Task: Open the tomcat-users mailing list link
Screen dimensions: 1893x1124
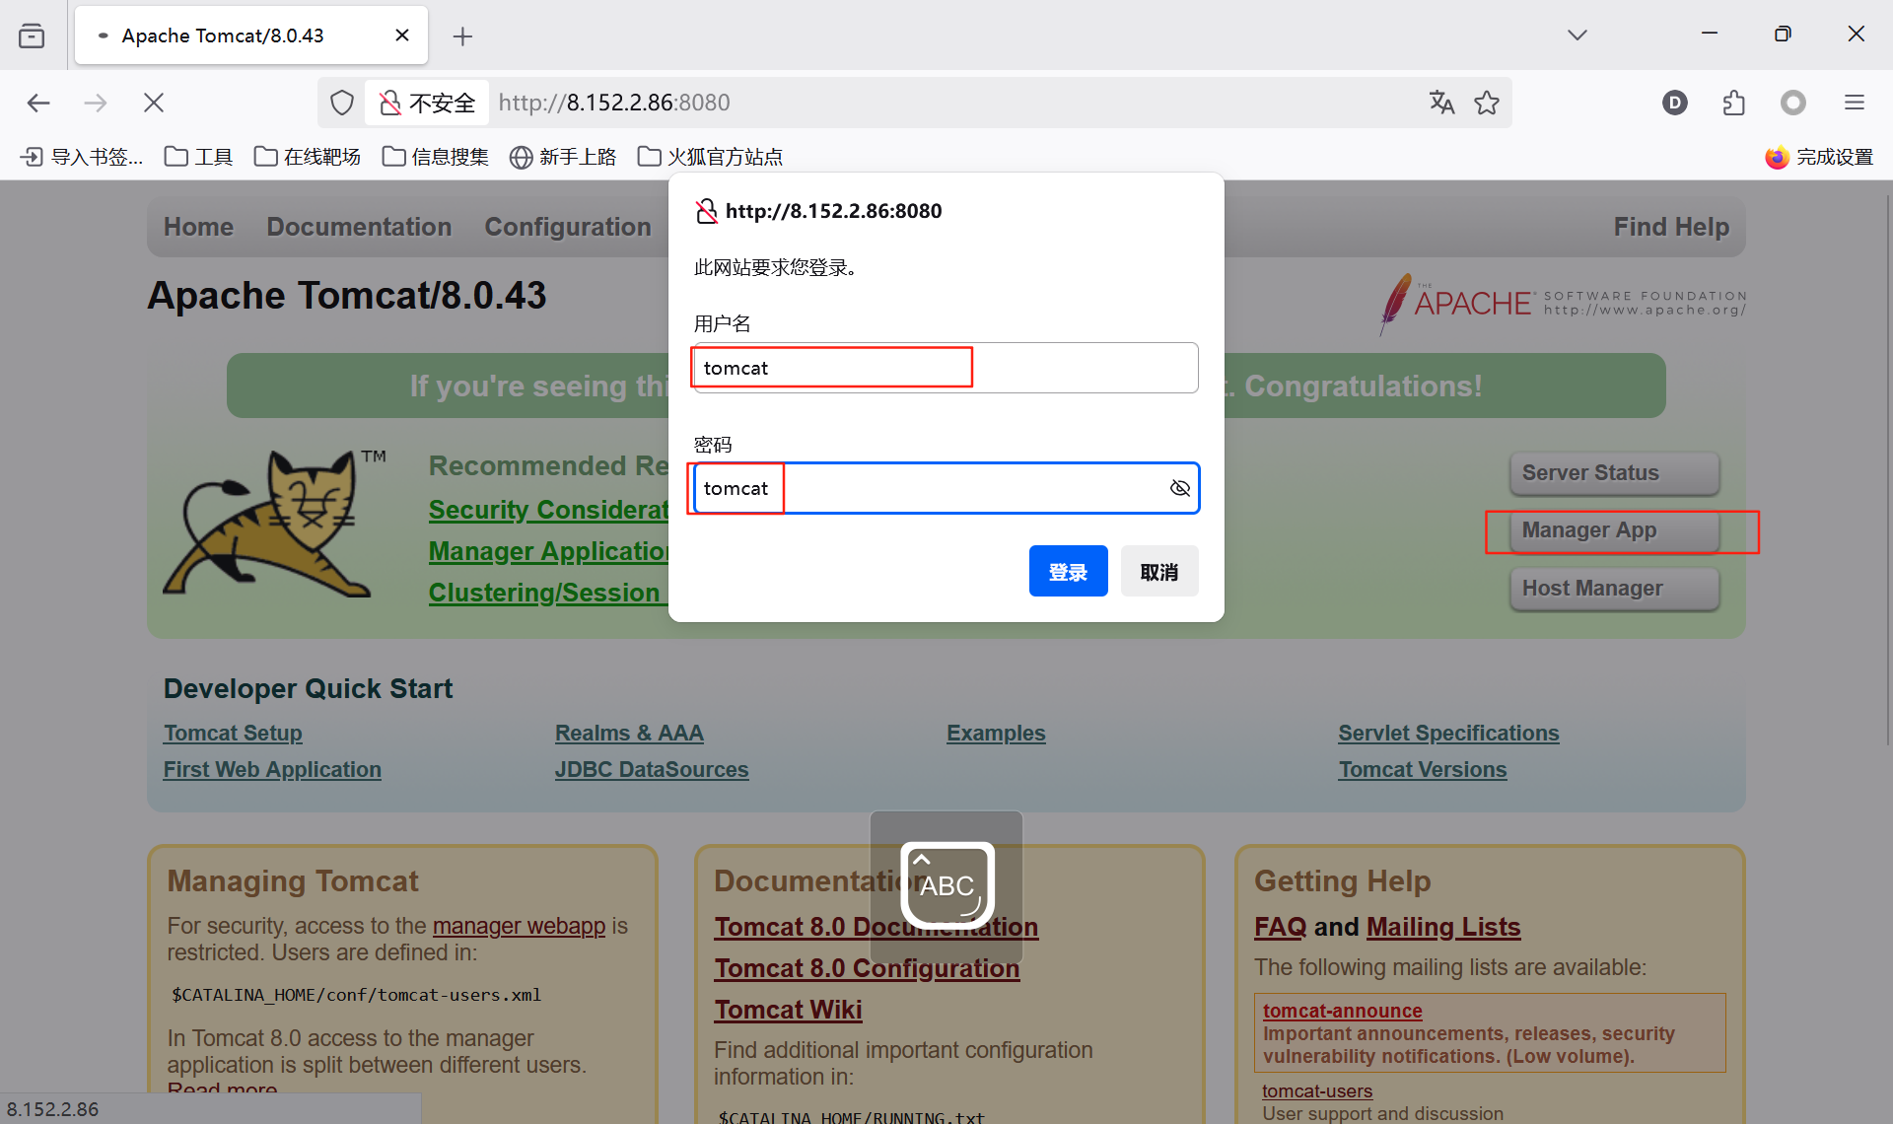Action: pos(1317,1091)
